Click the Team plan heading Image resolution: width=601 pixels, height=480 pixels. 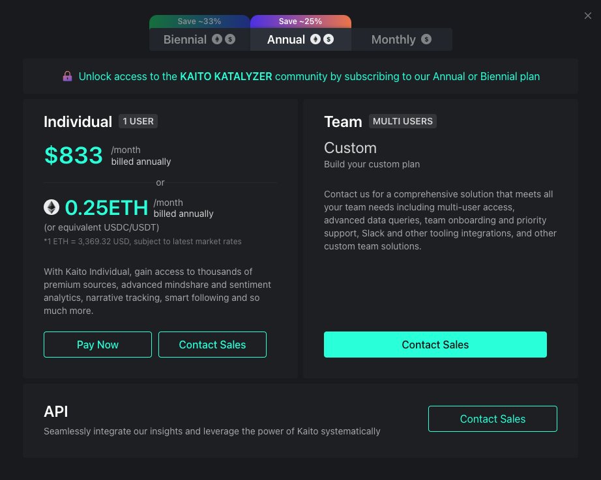pos(343,121)
